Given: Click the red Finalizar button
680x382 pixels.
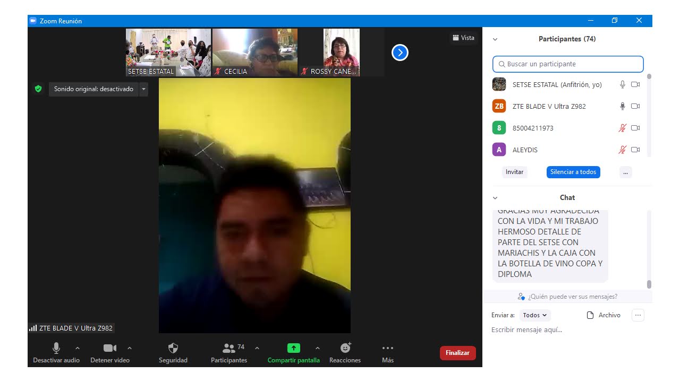Looking at the screenshot, I should pos(457,353).
